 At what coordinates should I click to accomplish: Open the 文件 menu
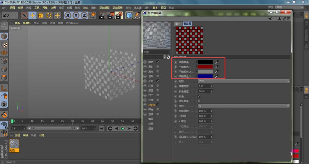click(4, 8)
